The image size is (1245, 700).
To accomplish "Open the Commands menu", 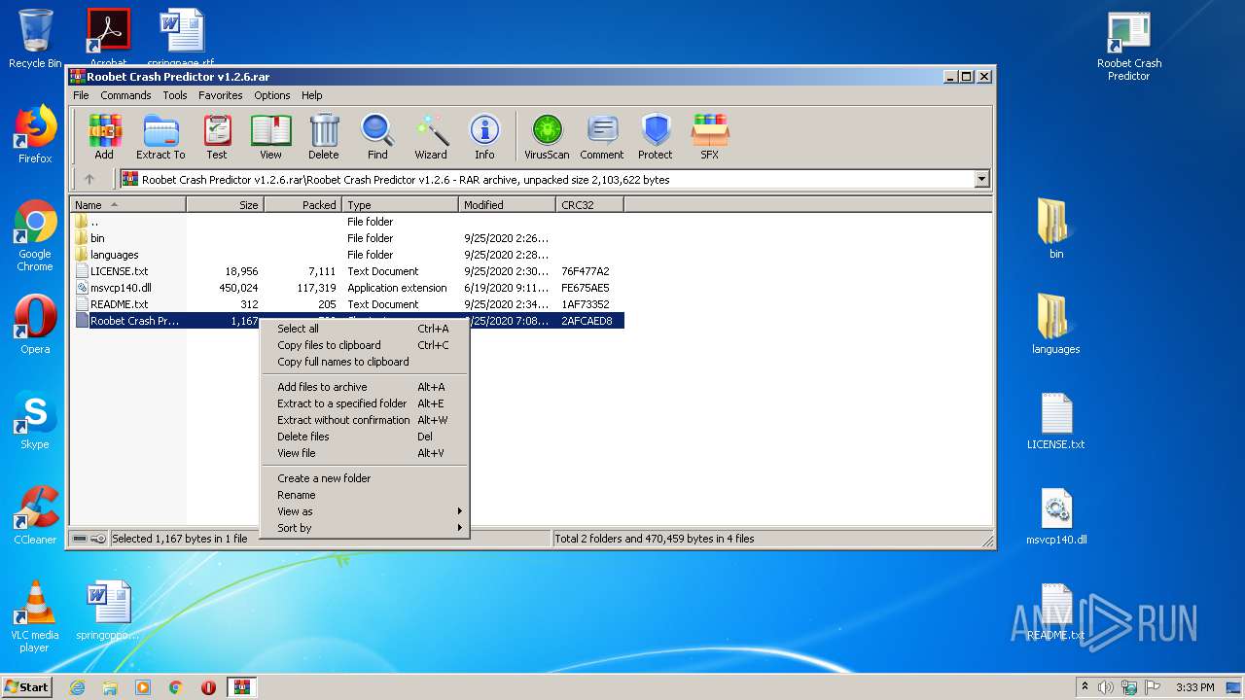I will coord(125,95).
